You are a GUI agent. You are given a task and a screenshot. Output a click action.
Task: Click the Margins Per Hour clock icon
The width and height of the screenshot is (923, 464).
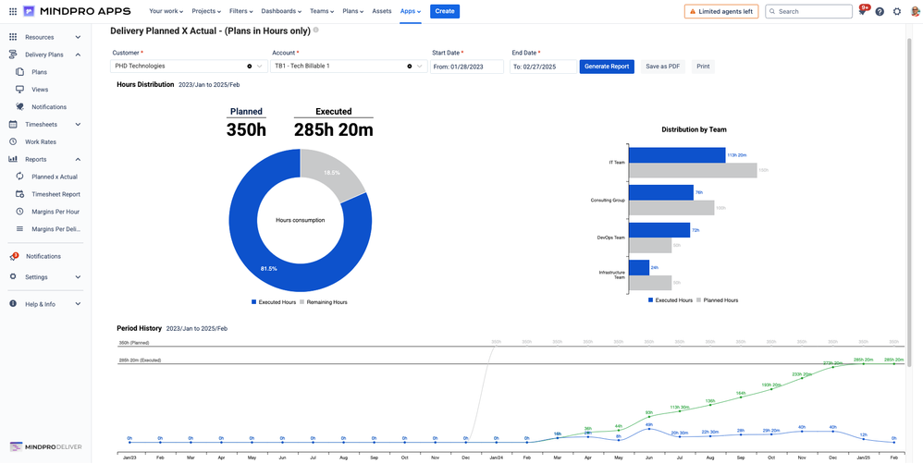click(19, 211)
